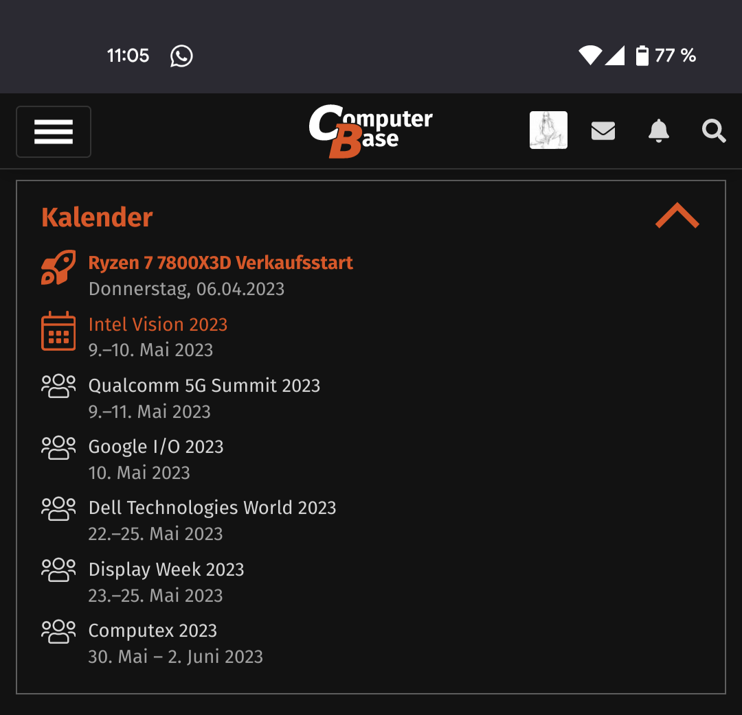Open the notifications bell

(658, 130)
